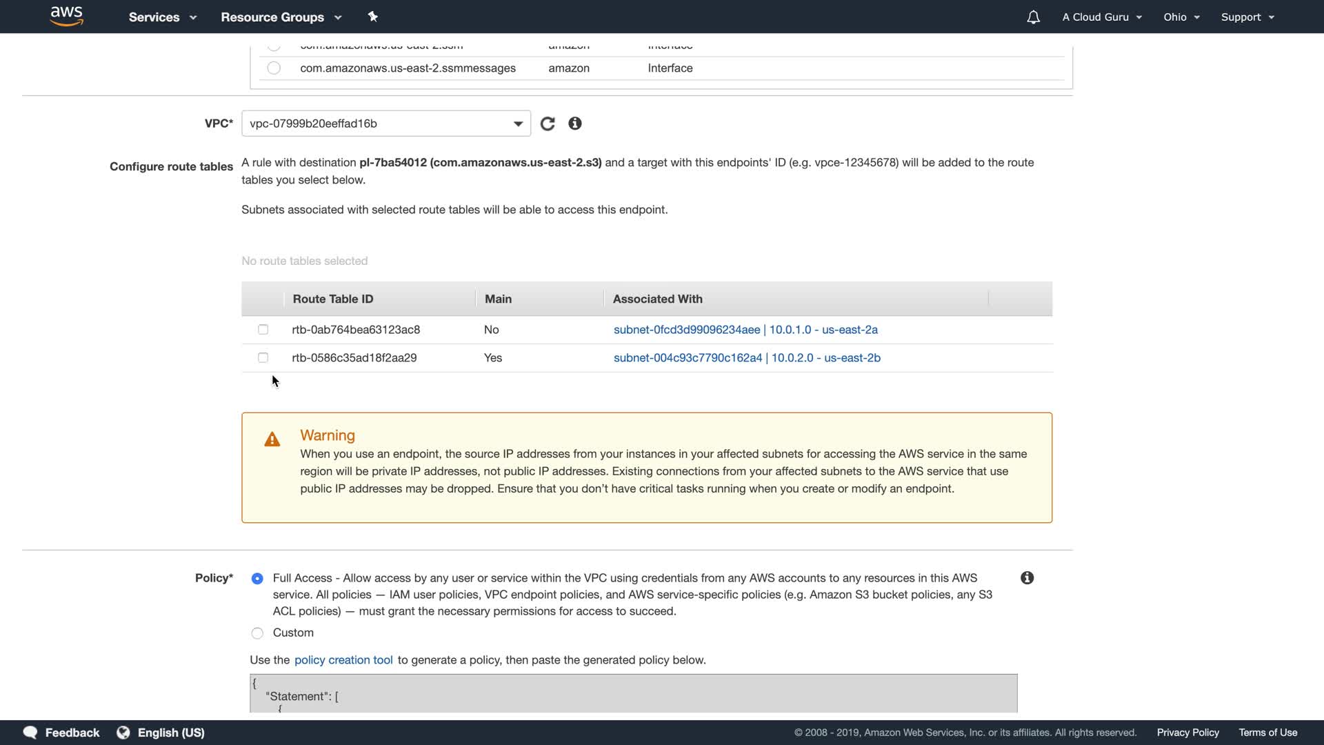Click the Policy info icon
Image resolution: width=1324 pixels, height=745 pixels.
(1027, 578)
